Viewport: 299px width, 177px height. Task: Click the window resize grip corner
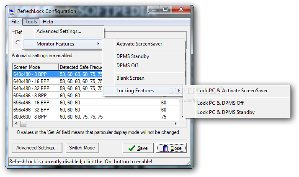(188, 162)
